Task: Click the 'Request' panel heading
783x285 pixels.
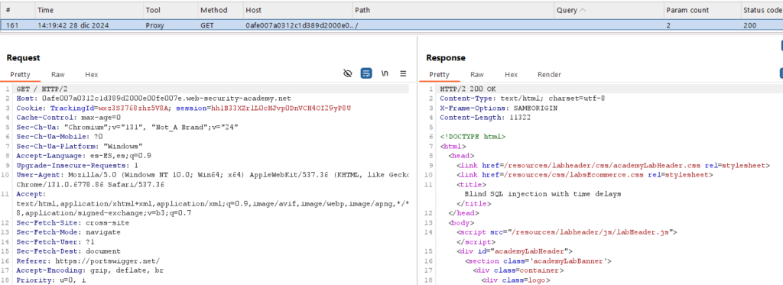Action: (x=23, y=58)
